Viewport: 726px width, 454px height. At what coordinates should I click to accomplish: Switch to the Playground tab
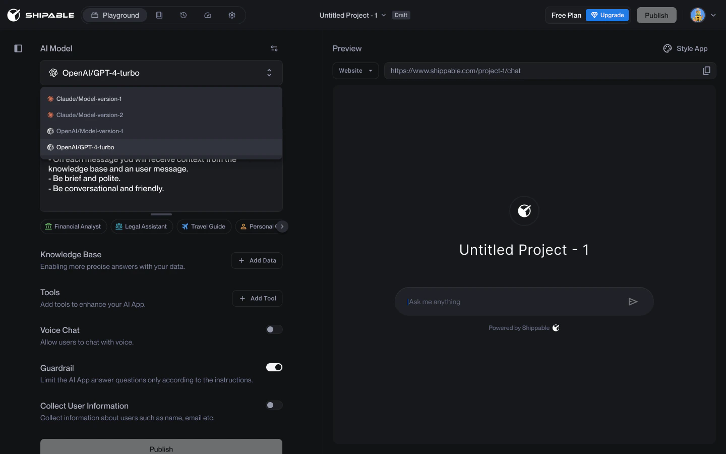(115, 15)
